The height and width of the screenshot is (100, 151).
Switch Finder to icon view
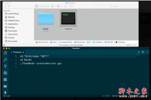pyautogui.click(x=36, y=6)
